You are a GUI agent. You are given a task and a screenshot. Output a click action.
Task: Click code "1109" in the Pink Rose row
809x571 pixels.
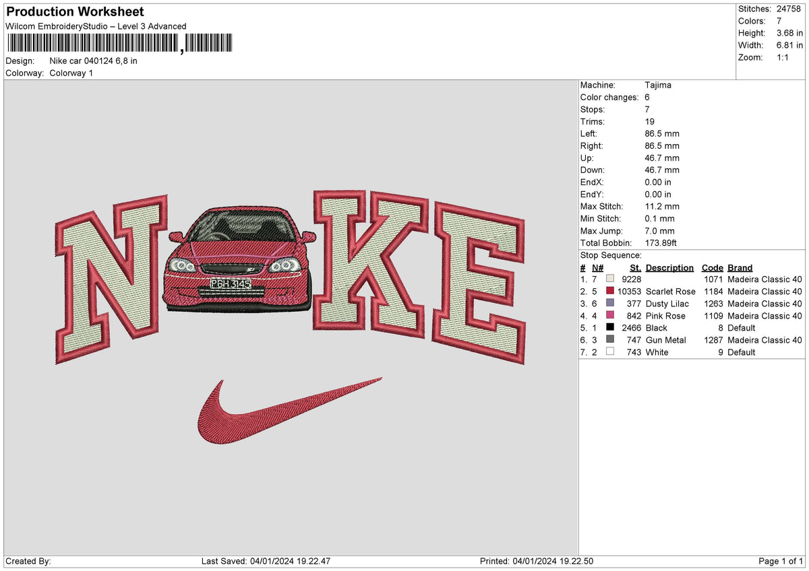(x=713, y=315)
